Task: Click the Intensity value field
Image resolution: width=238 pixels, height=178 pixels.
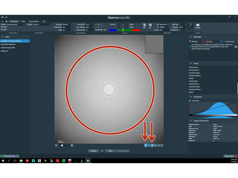Action: pyautogui.click(x=183, y=27)
